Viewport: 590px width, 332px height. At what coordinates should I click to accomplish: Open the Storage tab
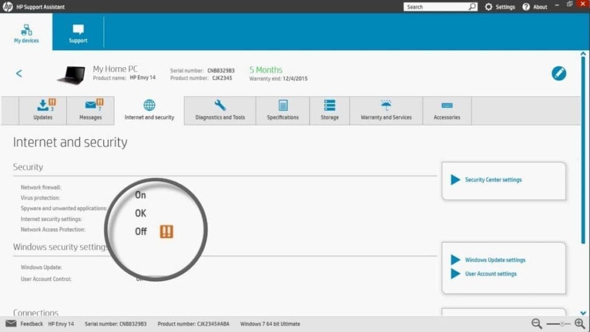pyautogui.click(x=330, y=110)
